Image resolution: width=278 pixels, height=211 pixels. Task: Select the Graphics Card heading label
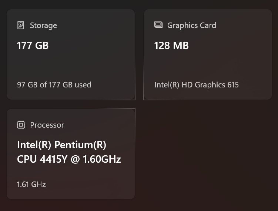point(191,25)
